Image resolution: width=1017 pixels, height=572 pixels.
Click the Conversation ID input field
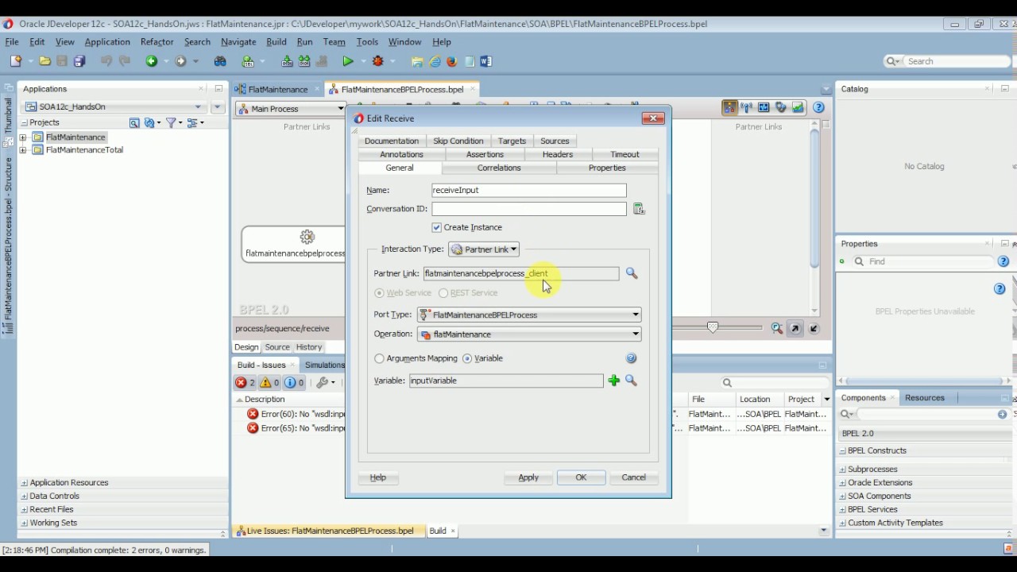[529, 209]
